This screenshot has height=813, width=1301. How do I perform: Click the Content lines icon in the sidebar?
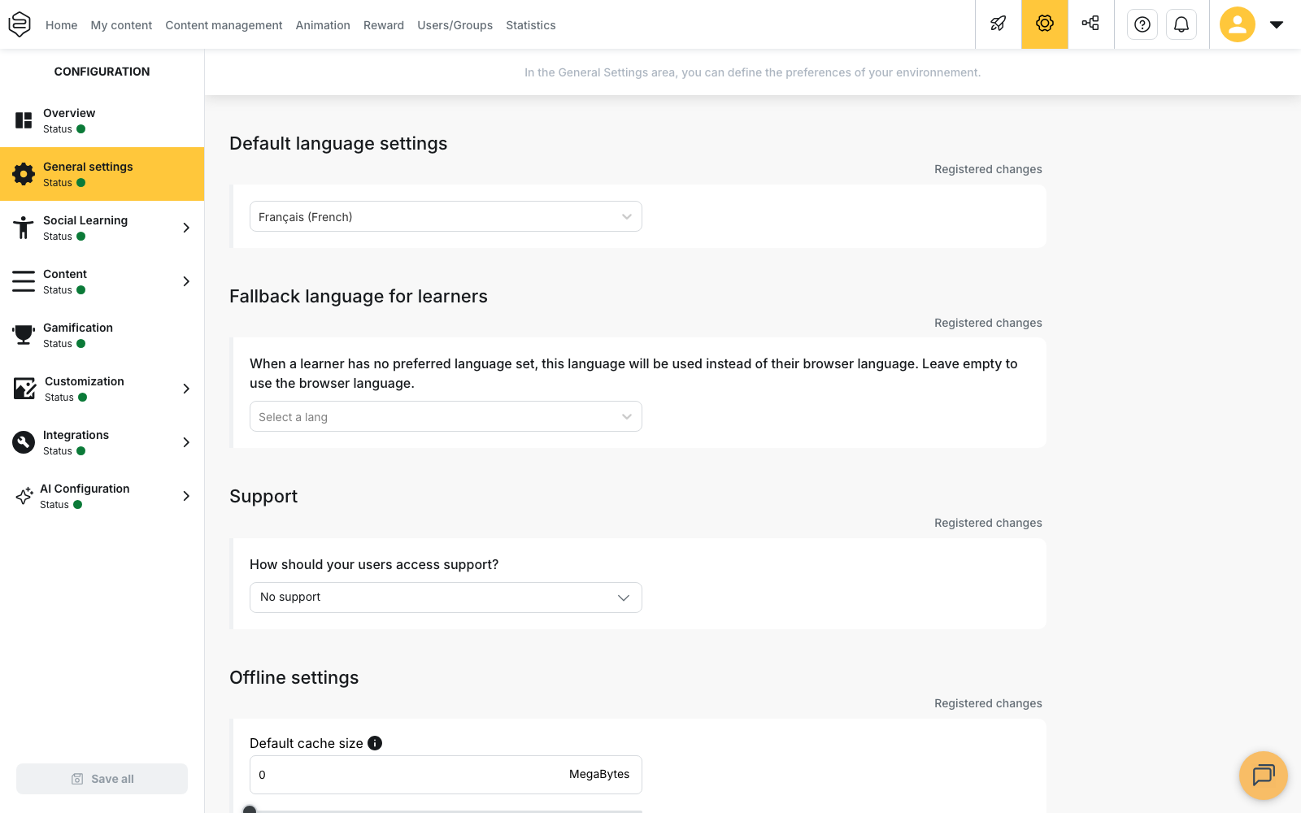click(24, 281)
